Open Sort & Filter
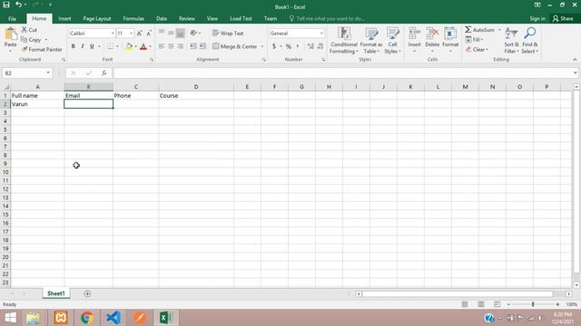The width and height of the screenshot is (581, 326). click(511, 41)
